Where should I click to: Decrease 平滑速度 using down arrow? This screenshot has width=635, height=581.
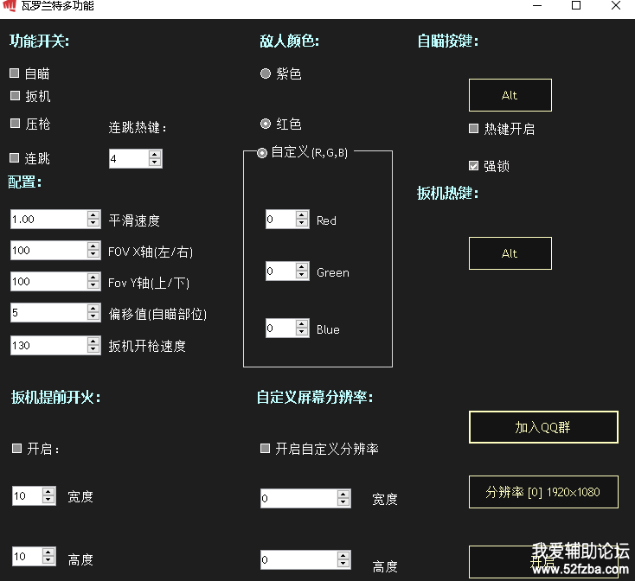click(x=93, y=223)
